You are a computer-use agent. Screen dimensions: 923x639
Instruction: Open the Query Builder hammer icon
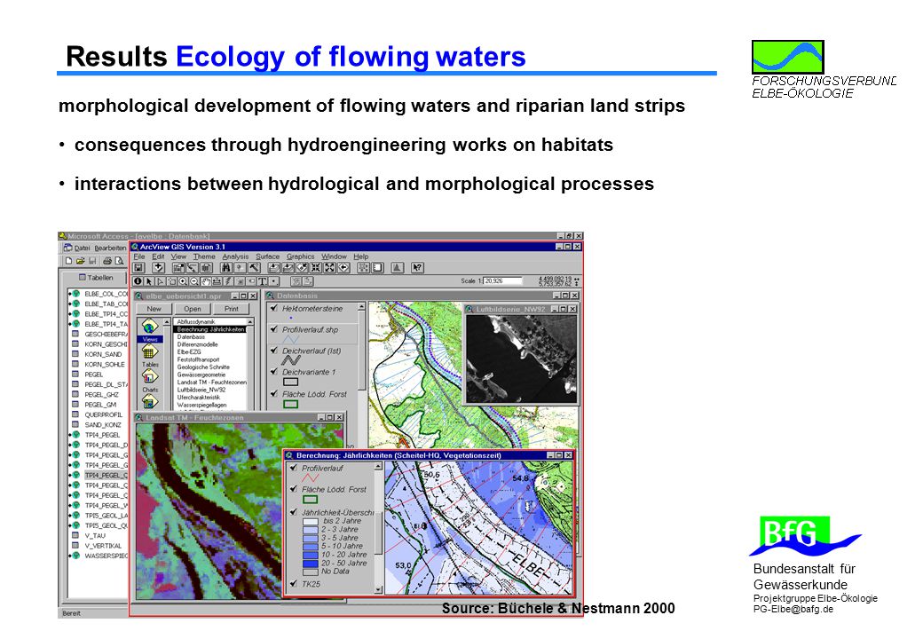tap(255, 268)
